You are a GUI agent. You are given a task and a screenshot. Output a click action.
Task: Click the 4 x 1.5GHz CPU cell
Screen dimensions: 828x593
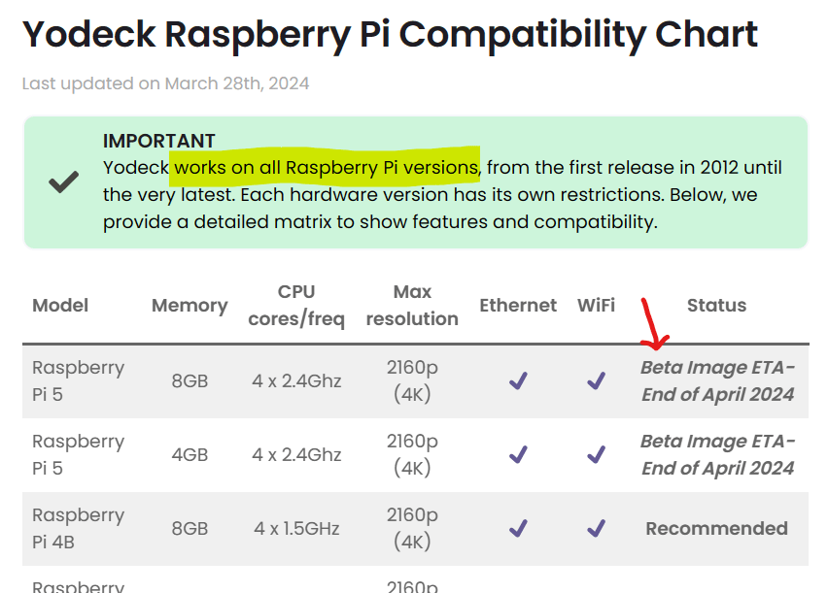296,529
